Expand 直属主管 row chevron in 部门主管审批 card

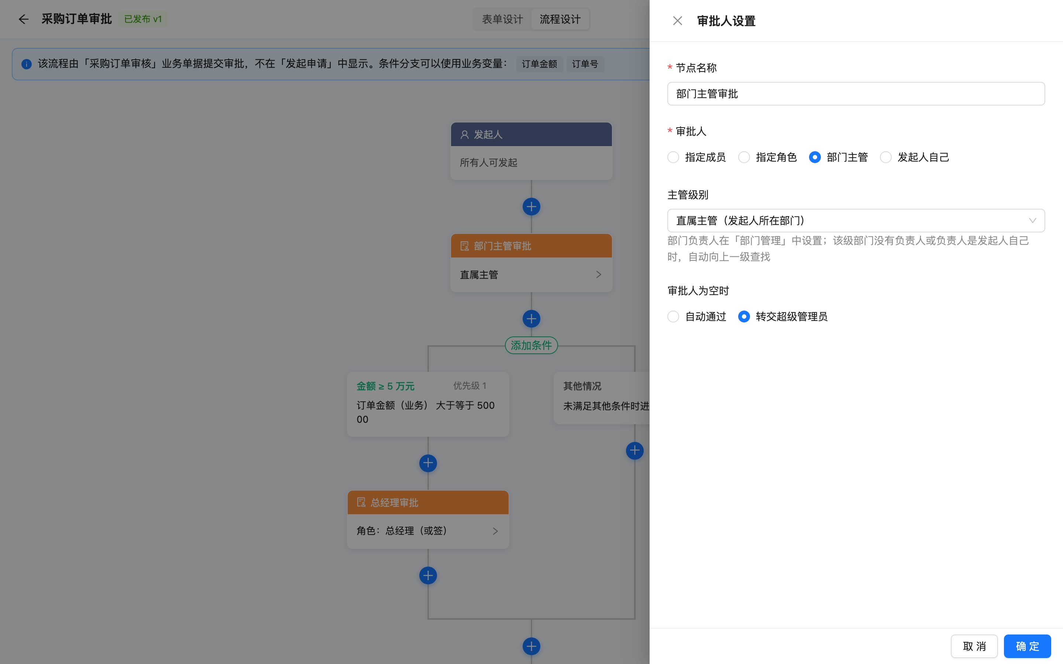[598, 274]
